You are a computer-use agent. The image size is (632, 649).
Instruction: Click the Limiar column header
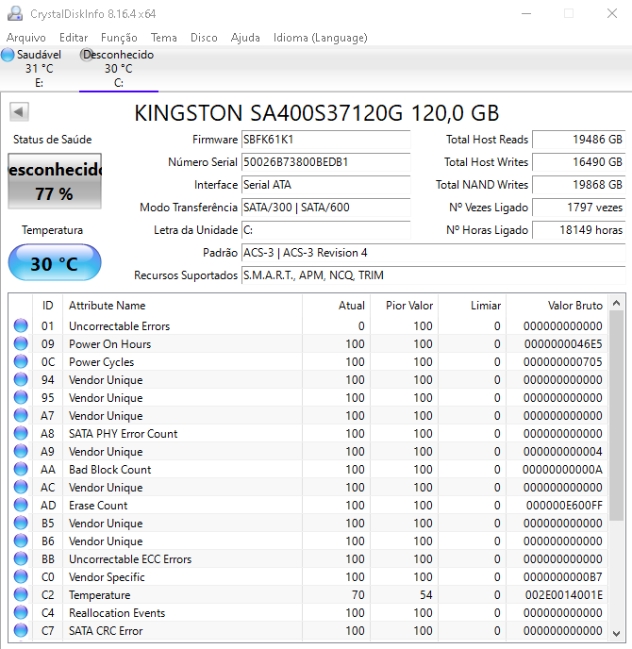(473, 306)
